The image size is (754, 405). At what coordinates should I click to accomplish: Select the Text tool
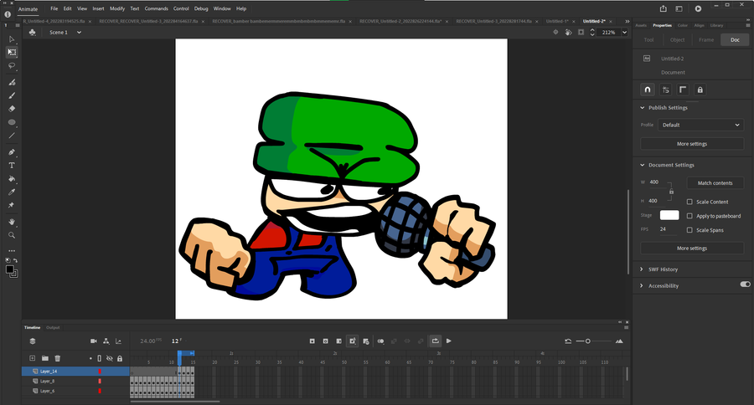click(12, 166)
